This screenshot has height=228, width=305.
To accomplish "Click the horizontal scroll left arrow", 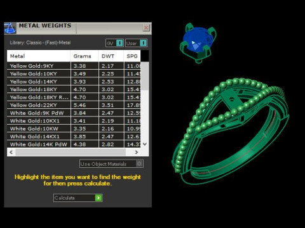I will pyautogui.click(x=11, y=152).
